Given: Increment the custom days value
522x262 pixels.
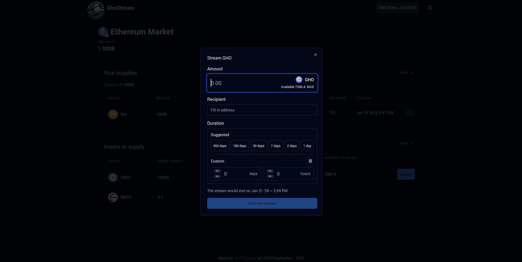Looking at the screenshot, I should (x=217, y=171).
